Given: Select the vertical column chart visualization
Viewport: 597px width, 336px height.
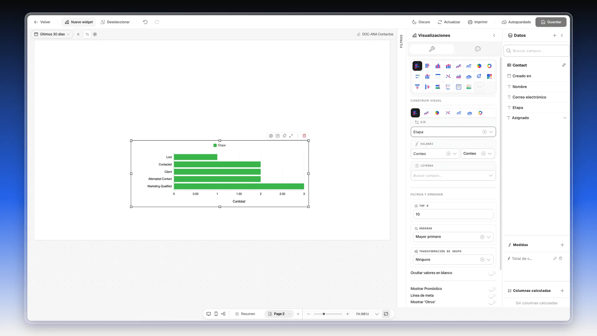Looking at the screenshot, I should point(437,66).
